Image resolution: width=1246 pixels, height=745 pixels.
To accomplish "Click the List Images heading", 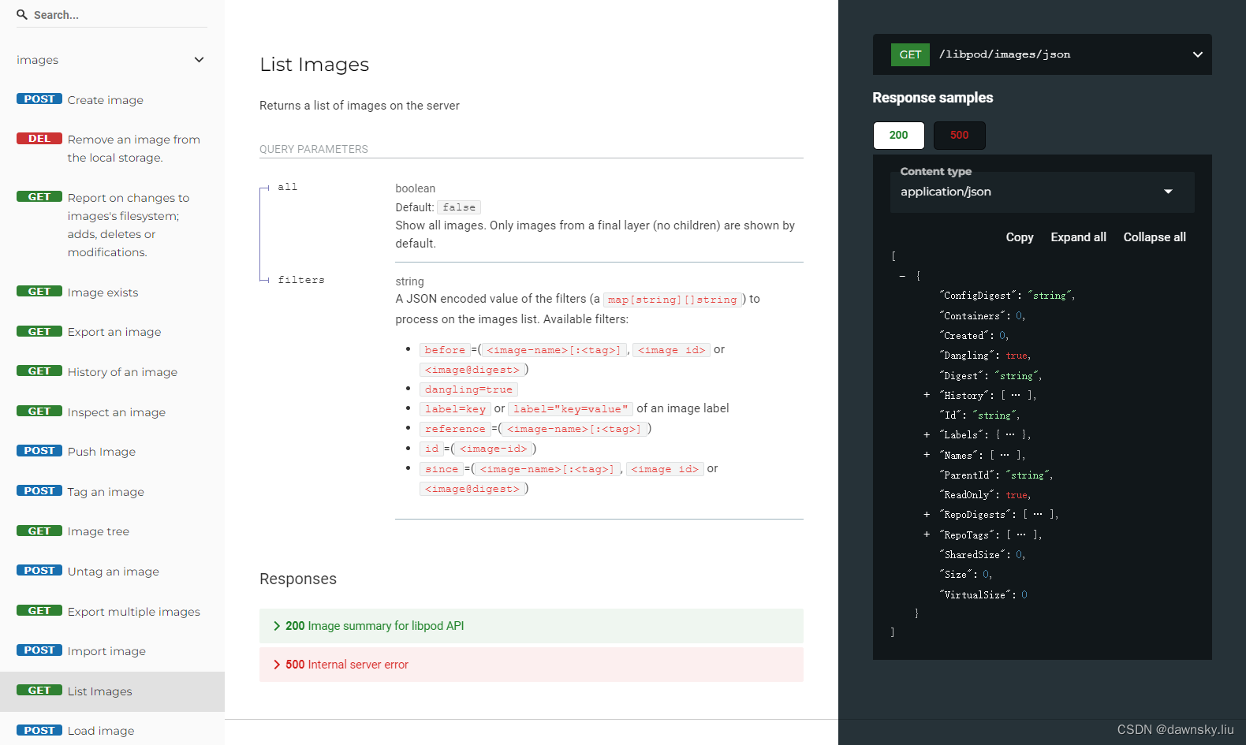I will (x=314, y=65).
